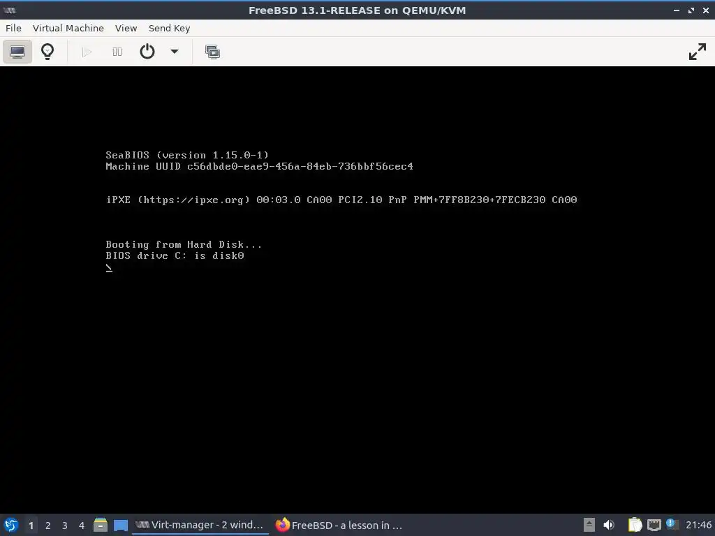Screen dimensions: 715x536
Task: Pause the virtual machine
Action: [117, 52]
